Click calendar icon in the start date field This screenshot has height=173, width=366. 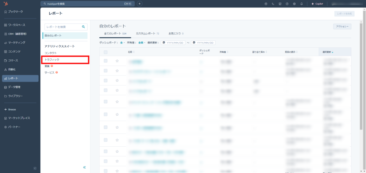pyautogui.click(x=164, y=43)
